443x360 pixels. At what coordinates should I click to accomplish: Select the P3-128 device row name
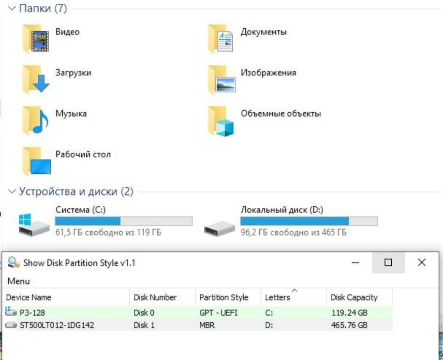click(x=32, y=312)
